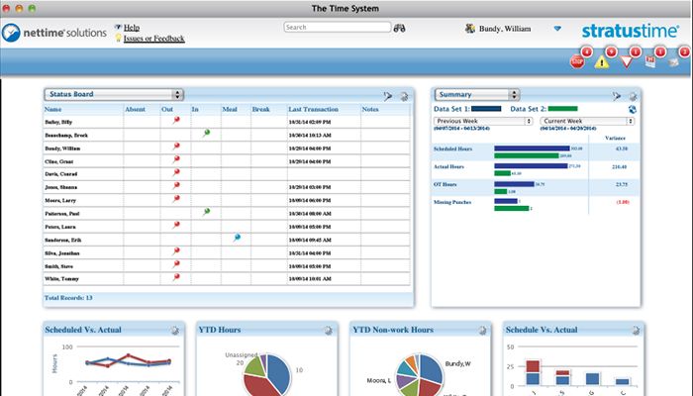Open the Issues or Feedback link

point(153,39)
